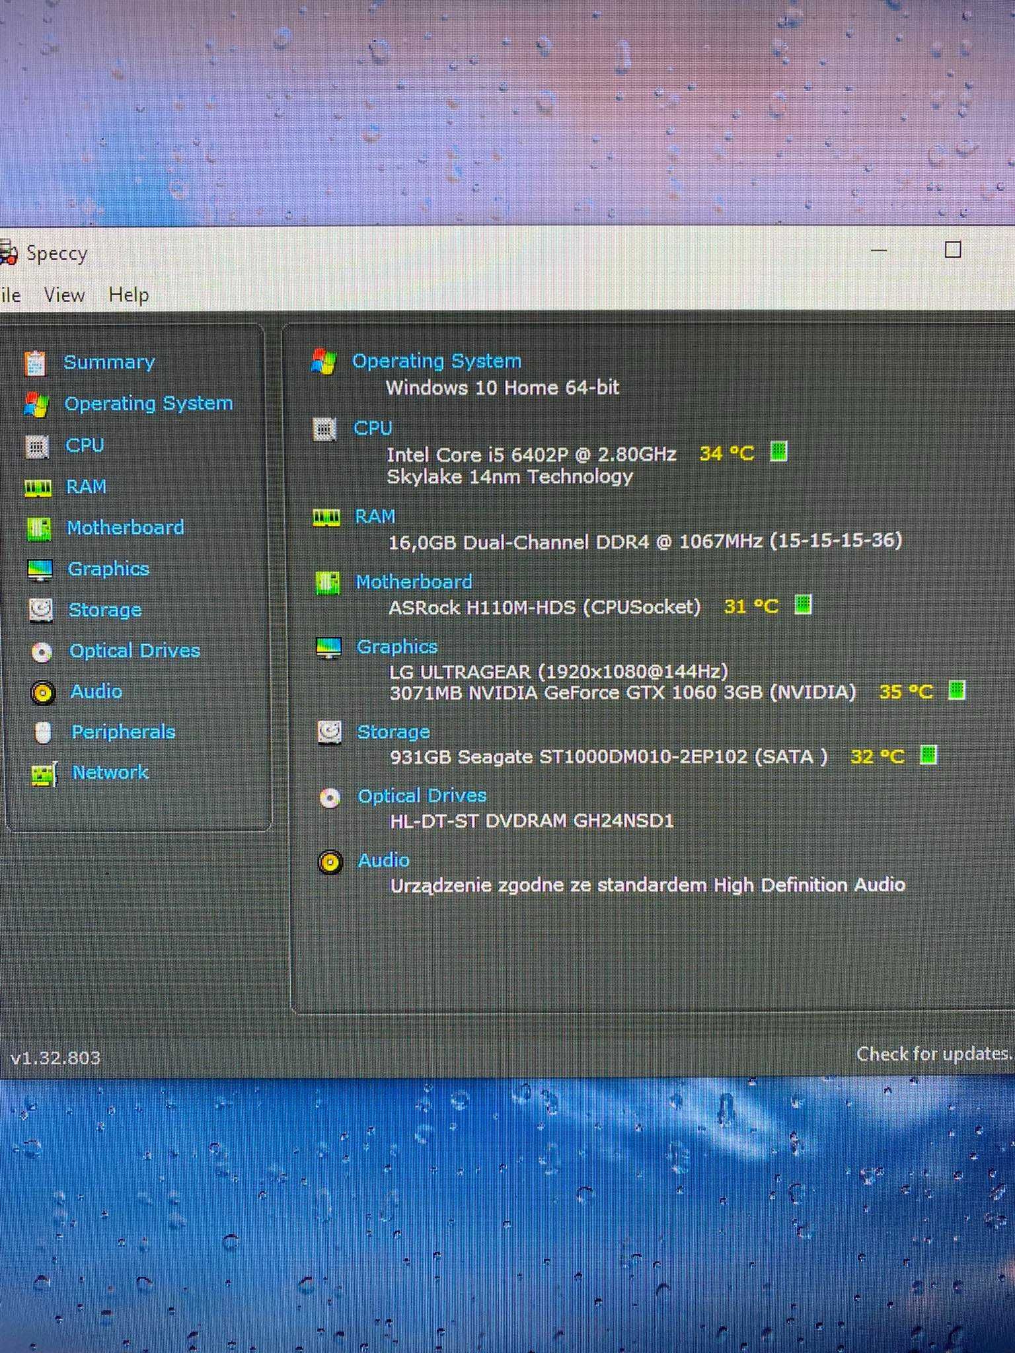The height and width of the screenshot is (1353, 1015).
Task: Click the Storage heading link in summary
Action: 393,732
